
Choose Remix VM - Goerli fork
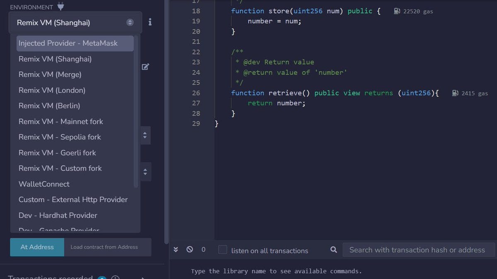(75, 153)
